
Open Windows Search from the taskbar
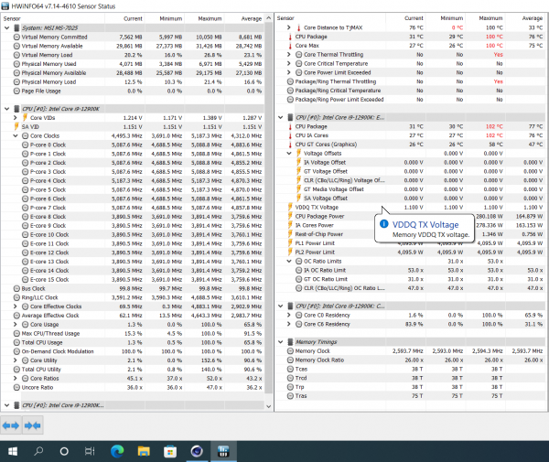(x=38, y=452)
